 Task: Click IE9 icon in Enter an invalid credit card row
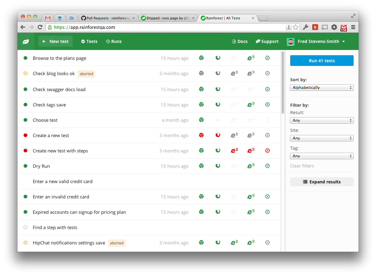coord(251,196)
